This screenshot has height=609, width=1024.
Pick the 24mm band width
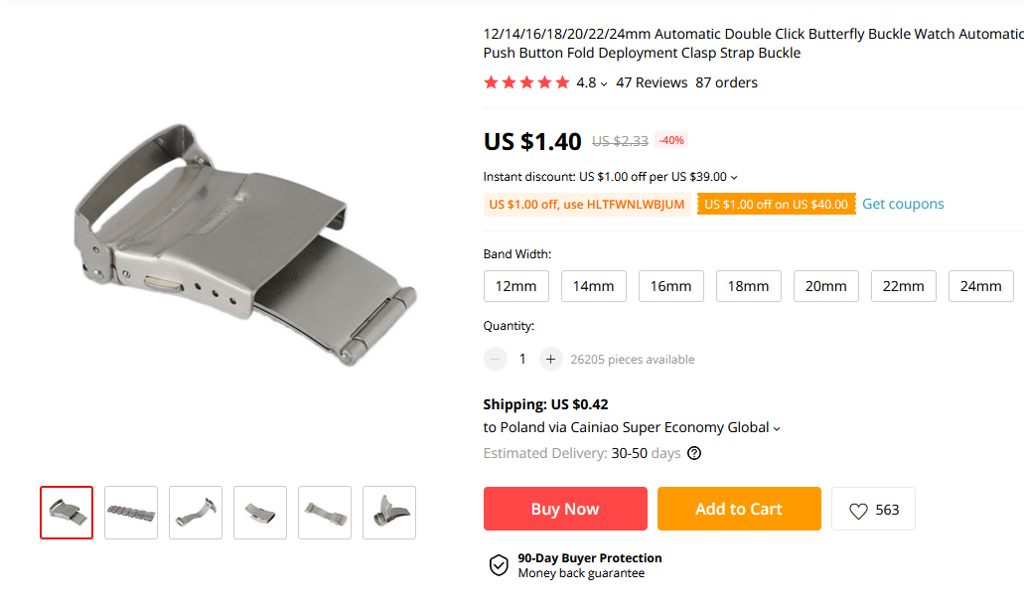980,286
